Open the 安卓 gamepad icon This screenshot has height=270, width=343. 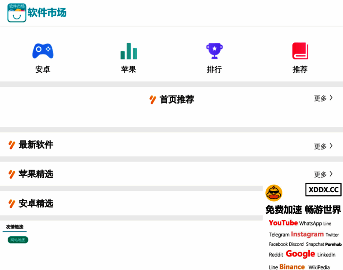(43, 51)
